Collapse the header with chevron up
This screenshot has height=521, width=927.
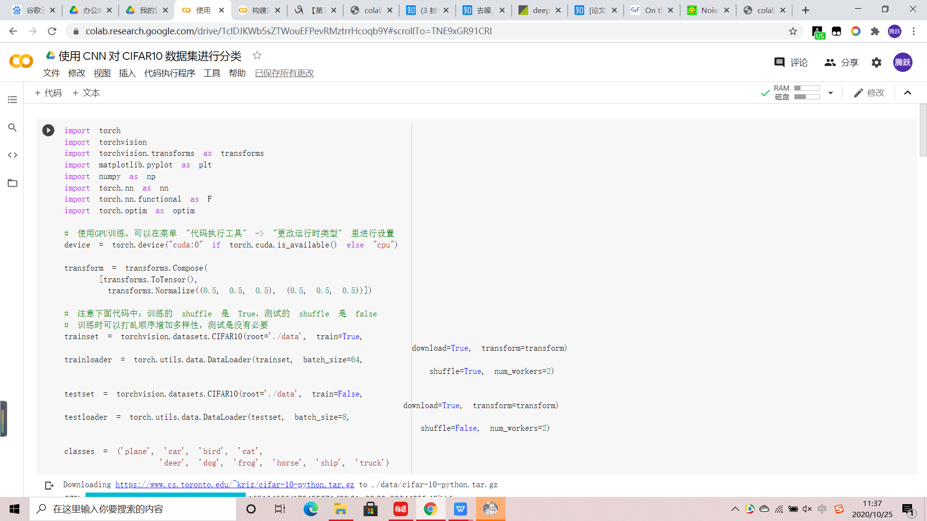click(908, 93)
